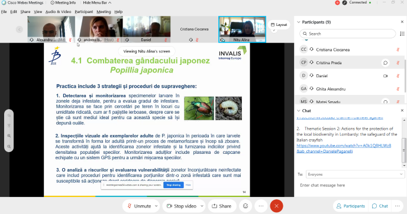Open the YouTube link in chat
Viewport: 407px width, 214px height.
tap(344, 149)
